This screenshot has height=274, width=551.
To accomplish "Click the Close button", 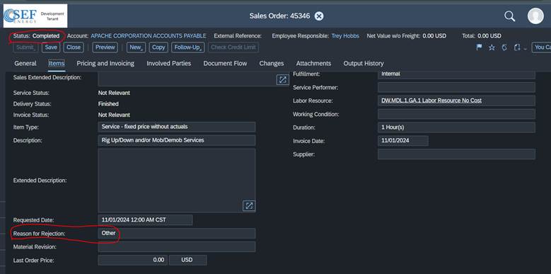I will [74, 47].
